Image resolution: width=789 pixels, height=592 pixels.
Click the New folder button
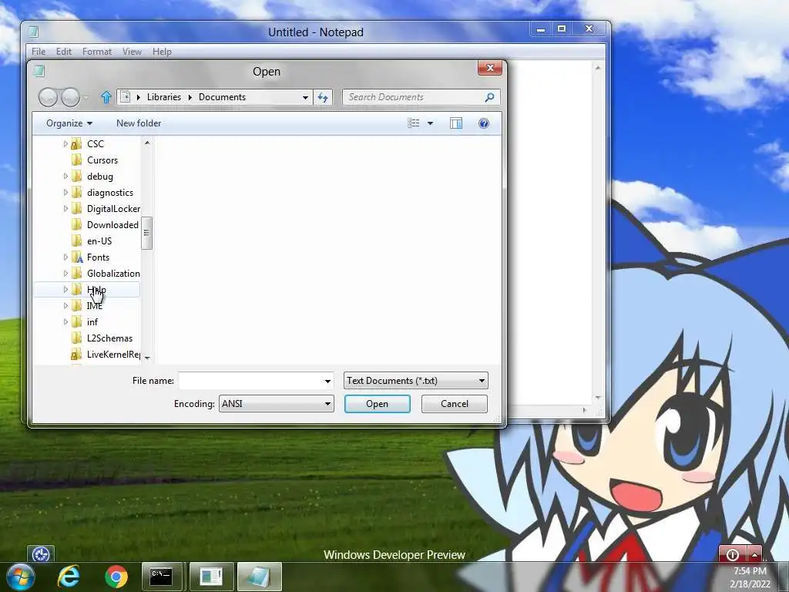click(139, 123)
